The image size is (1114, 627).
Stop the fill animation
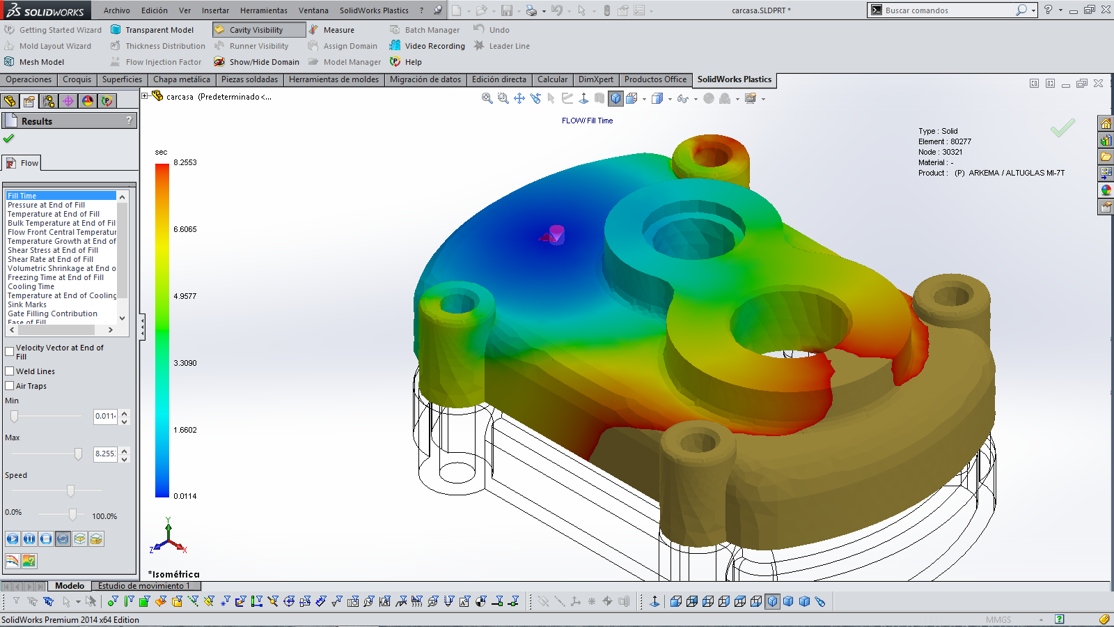46,539
